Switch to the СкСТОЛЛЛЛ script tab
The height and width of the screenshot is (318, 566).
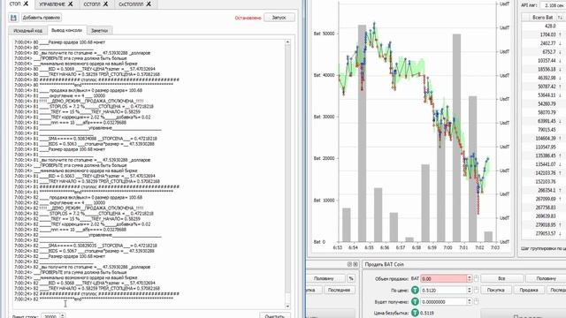coord(131,4)
